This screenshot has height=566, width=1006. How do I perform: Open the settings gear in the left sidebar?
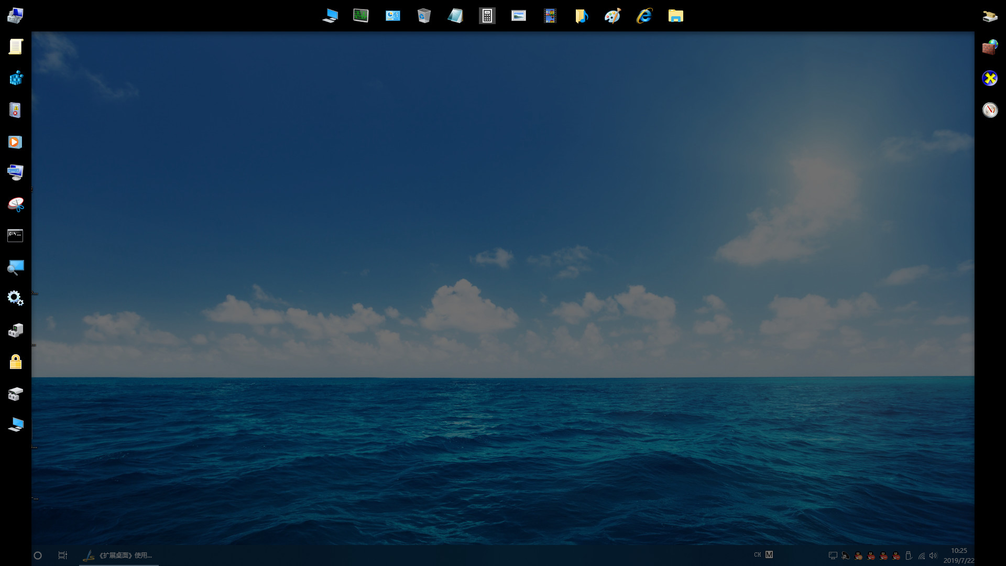(x=16, y=298)
